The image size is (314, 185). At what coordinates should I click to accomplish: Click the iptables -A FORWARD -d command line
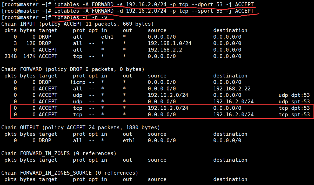pos(154,11)
